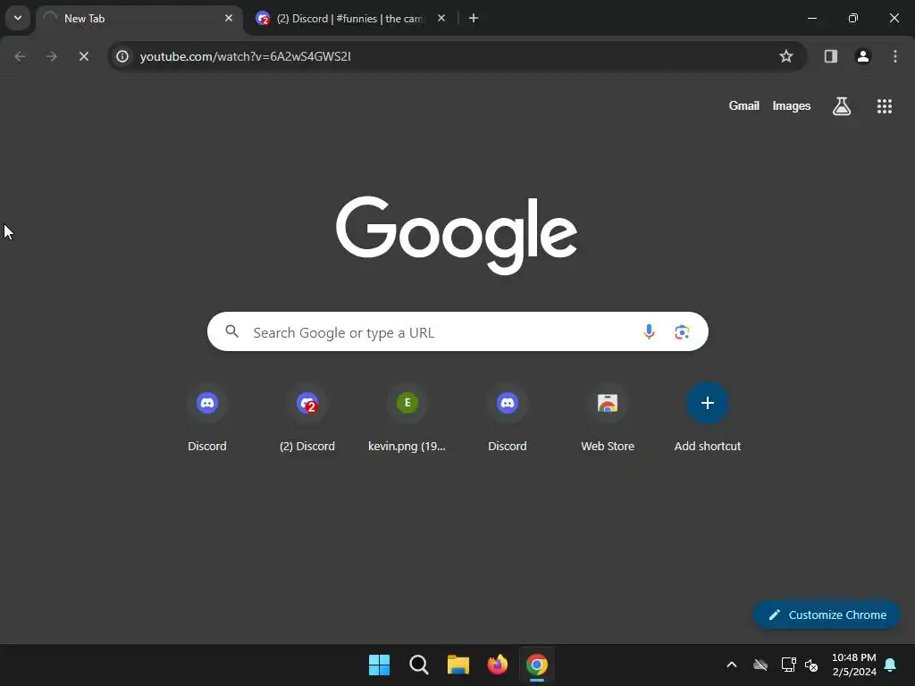Click the muted volume tray icon
The image size is (915, 686).
811,665
